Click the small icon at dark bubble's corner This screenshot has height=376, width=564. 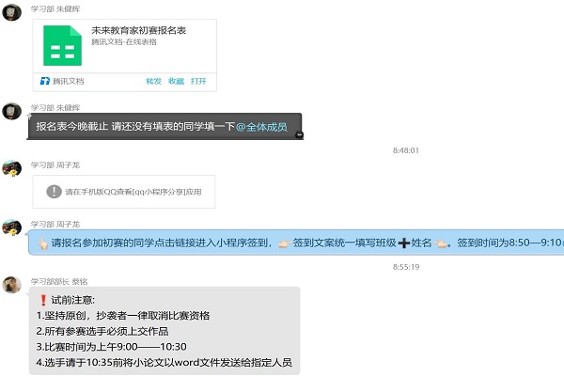(x=299, y=134)
